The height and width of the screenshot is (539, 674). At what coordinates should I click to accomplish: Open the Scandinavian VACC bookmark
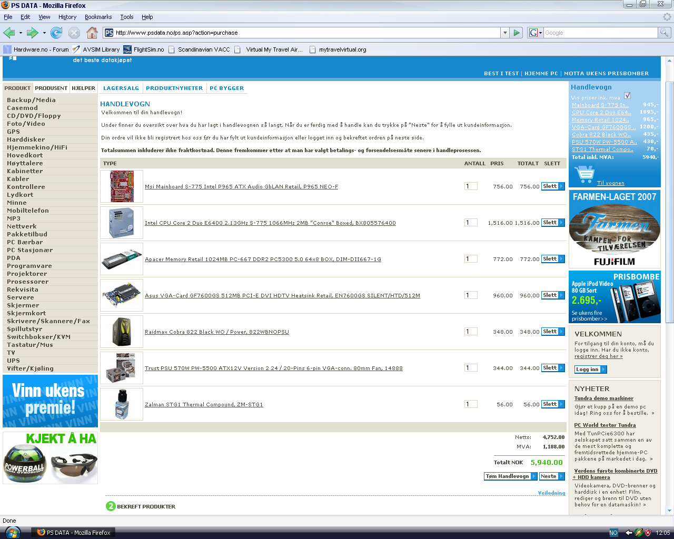(x=199, y=49)
